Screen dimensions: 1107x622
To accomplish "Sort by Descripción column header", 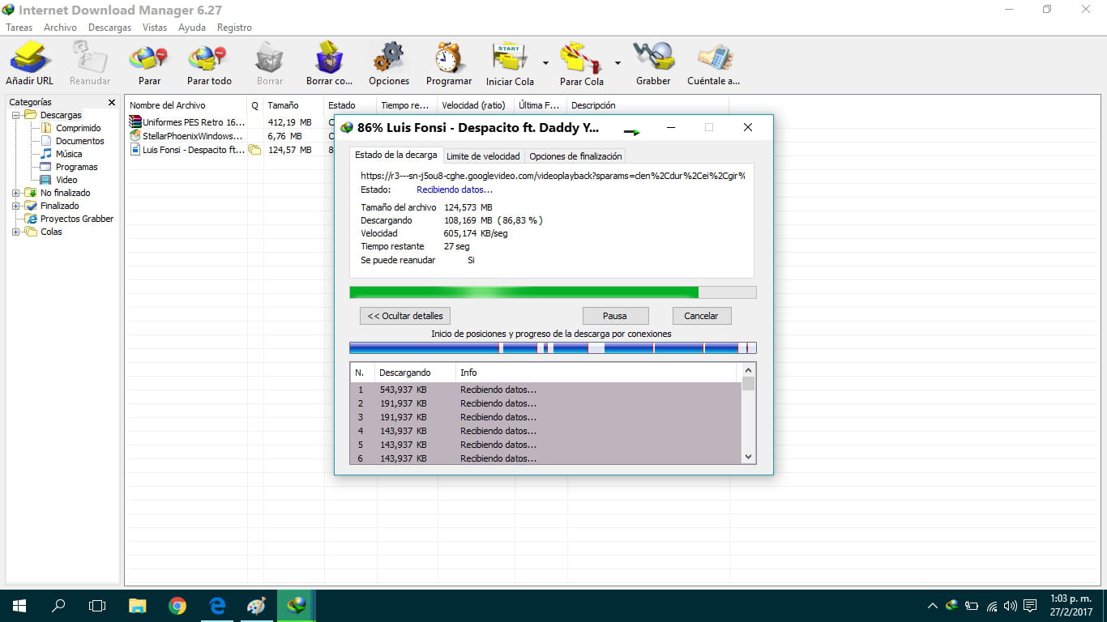I will pyautogui.click(x=648, y=105).
